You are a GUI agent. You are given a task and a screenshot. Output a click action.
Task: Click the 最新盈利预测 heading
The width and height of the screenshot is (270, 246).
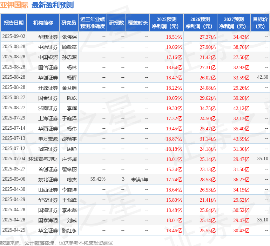[x=53, y=5]
